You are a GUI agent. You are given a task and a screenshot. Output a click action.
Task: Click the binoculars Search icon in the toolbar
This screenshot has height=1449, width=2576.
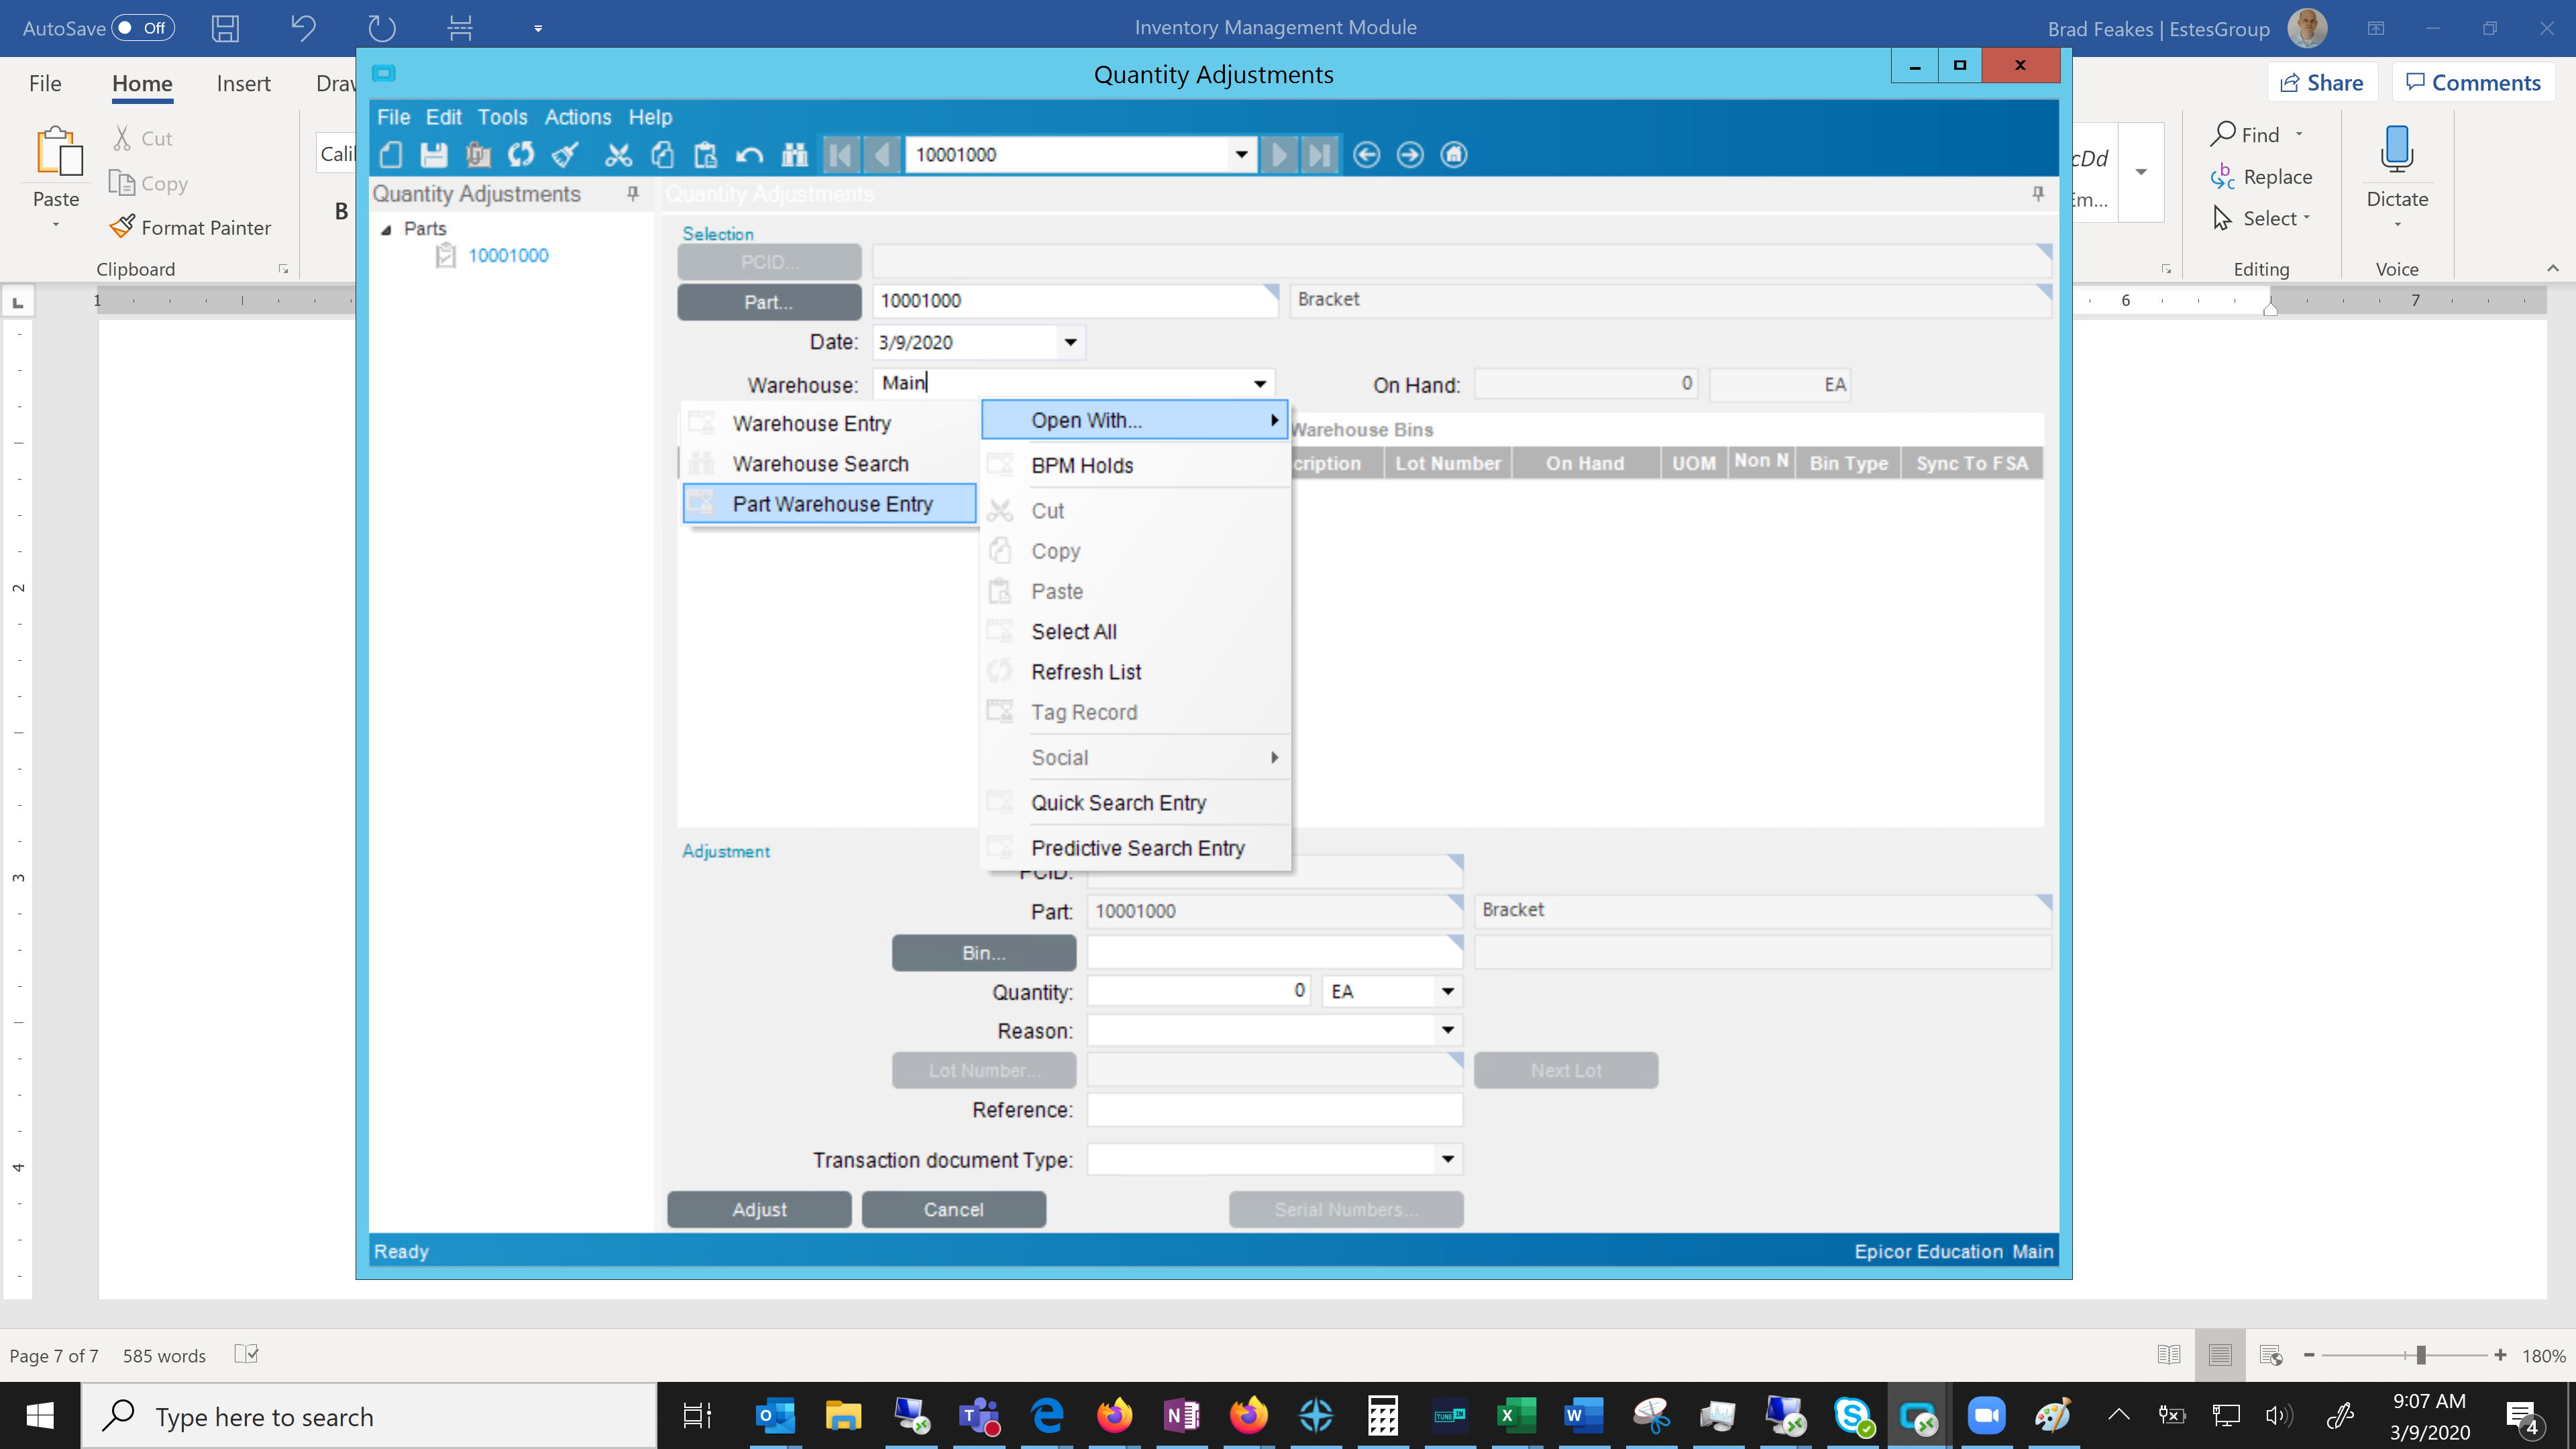point(794,155)
